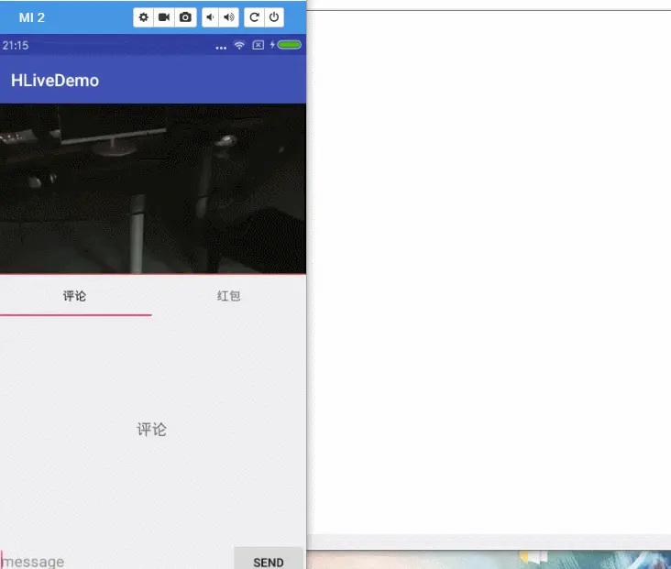Open the device settings gear icon
Image resolution: width=671 pixels, height=569 pixels.
143,17
